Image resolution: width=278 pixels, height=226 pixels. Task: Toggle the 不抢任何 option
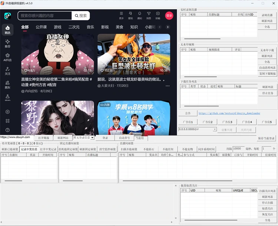click(x=168, y=149)
